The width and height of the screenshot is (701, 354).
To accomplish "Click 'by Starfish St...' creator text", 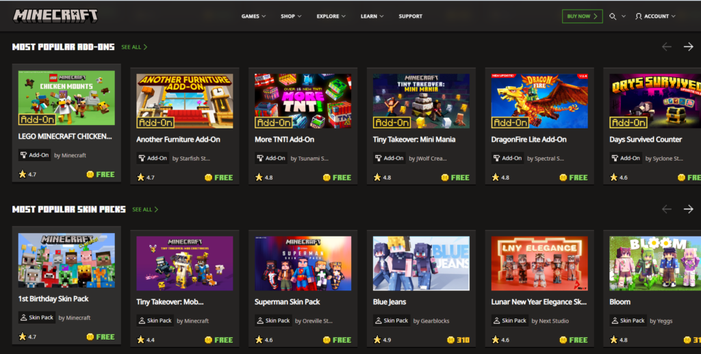I will (x=191, y=159).
